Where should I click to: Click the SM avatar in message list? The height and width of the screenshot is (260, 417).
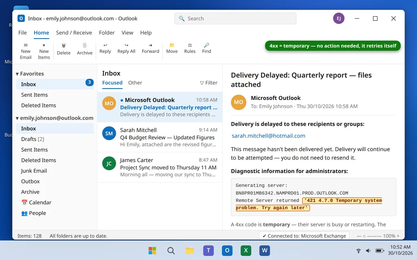coord(109,133)
